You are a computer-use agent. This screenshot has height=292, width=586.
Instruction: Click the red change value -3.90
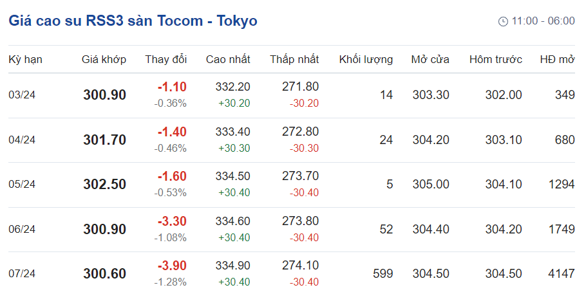pyautogui.click(x=172, y=266)
